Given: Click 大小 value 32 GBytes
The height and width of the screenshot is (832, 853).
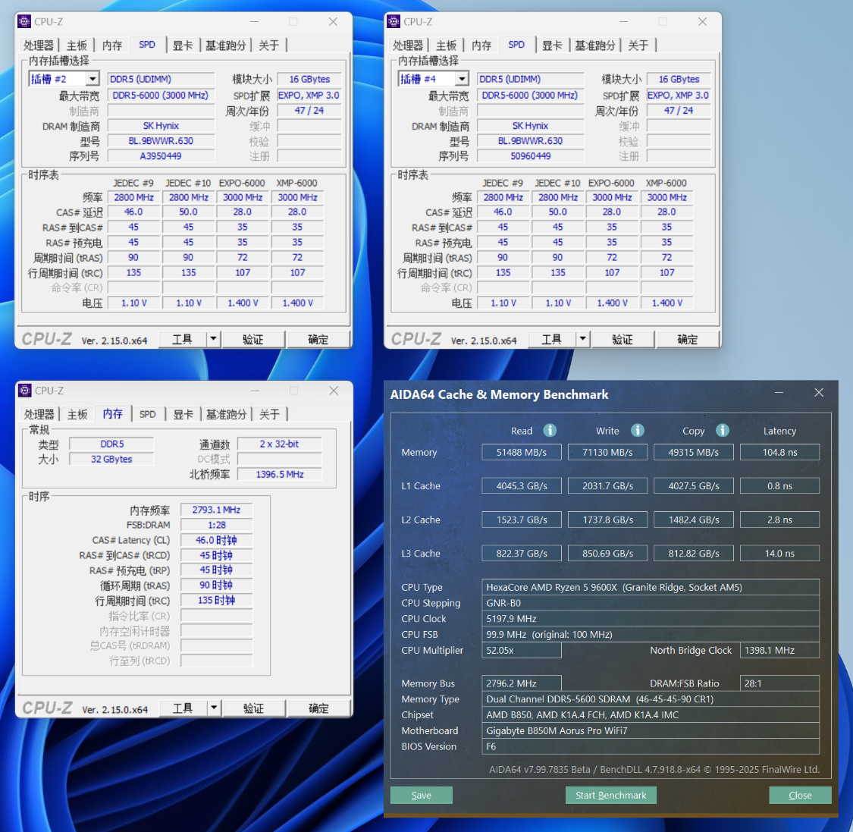Looking at the screenshot, I should point(111,460).
